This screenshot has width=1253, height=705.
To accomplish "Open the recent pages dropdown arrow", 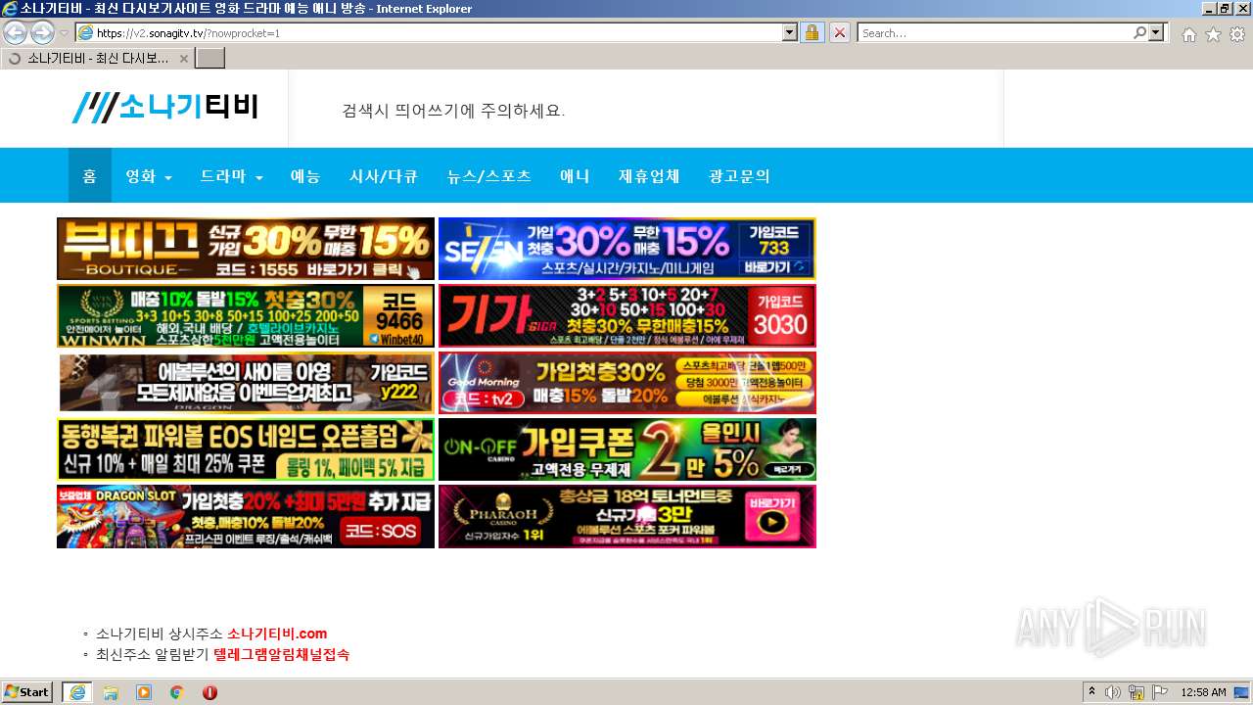I will click(x=64, y=33).
